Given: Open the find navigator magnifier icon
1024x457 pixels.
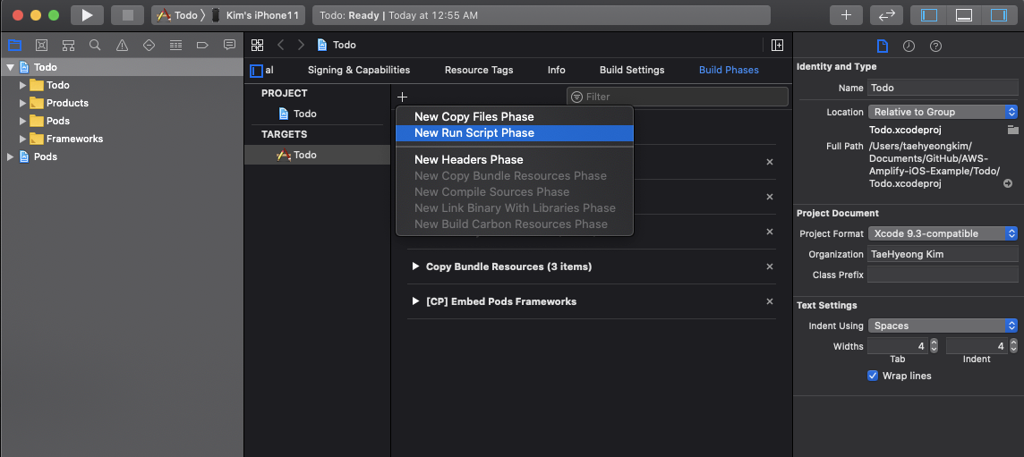Looking at the screenshot, I should 95,45.
